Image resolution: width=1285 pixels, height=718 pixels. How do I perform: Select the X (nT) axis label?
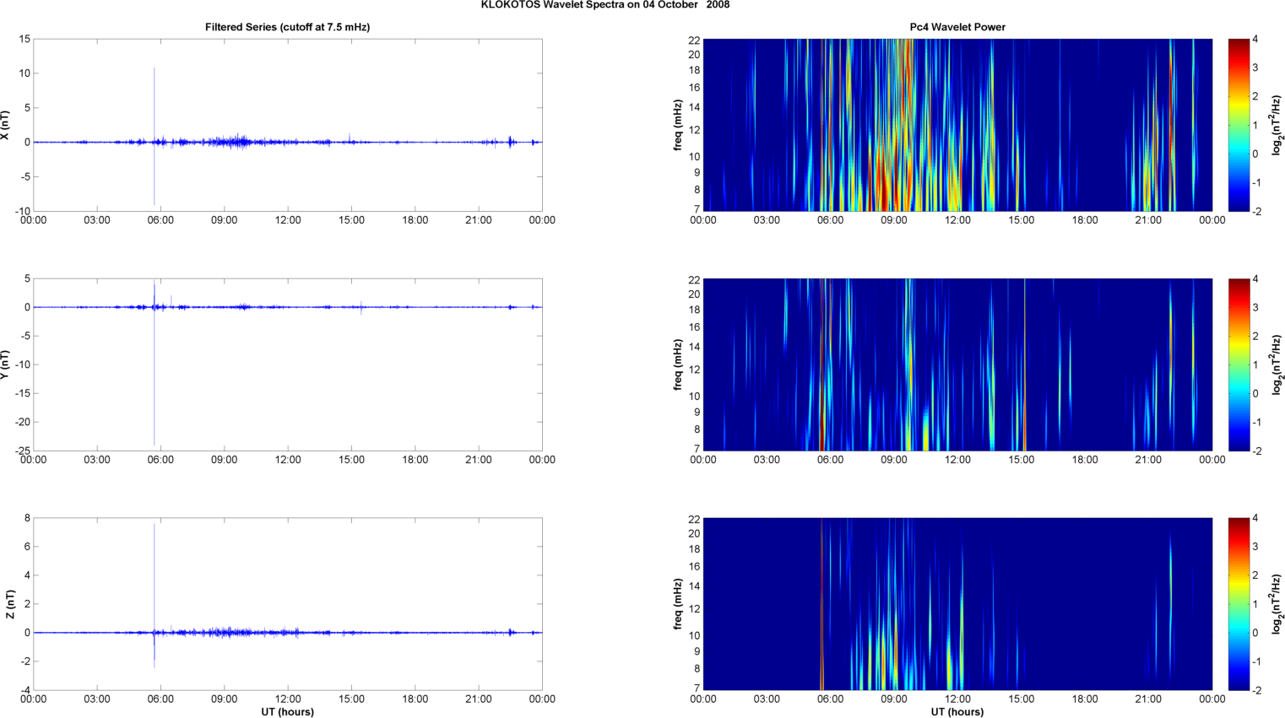[5, 125]
